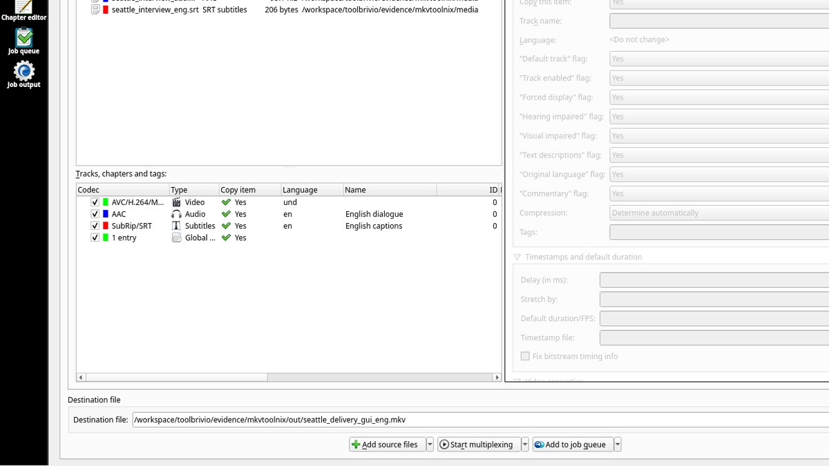Click the video clapperboard icon in the Type column

177,202
